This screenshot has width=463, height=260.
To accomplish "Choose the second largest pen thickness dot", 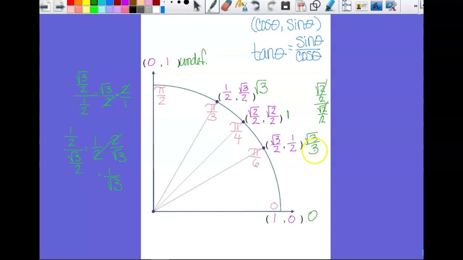I will point(179,2).
